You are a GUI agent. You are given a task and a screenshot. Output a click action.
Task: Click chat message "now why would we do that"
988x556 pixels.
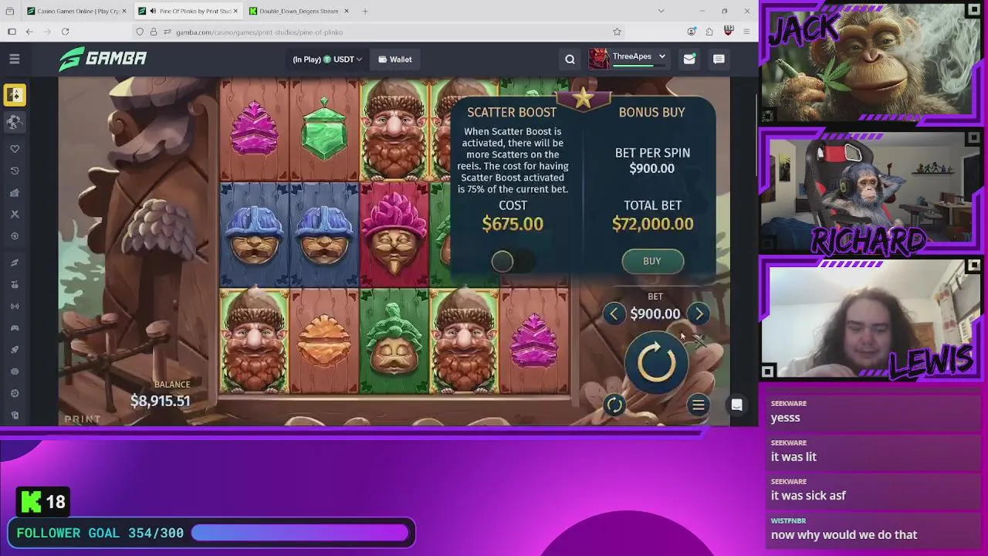844,534
